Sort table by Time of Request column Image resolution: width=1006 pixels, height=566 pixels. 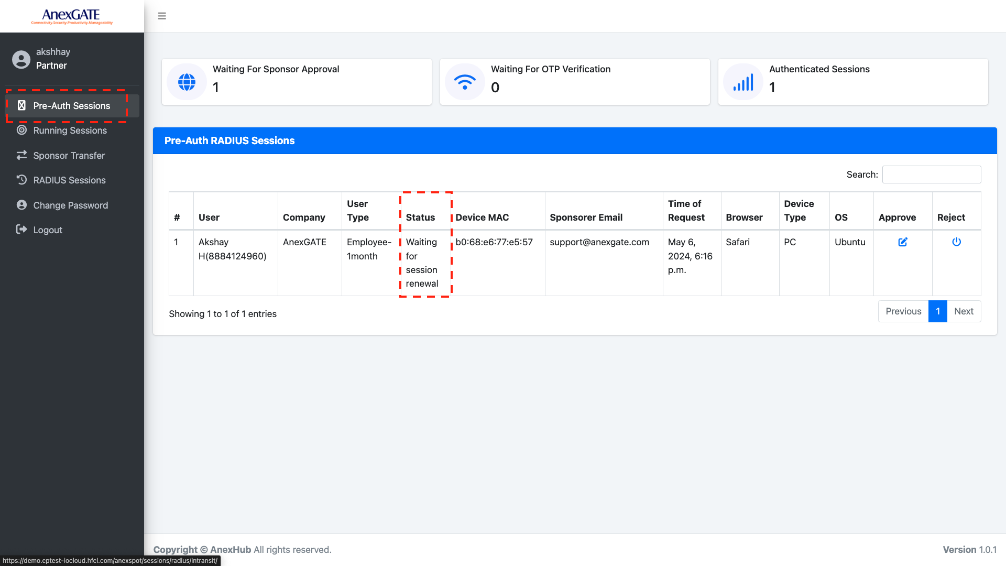pos(686,211)
